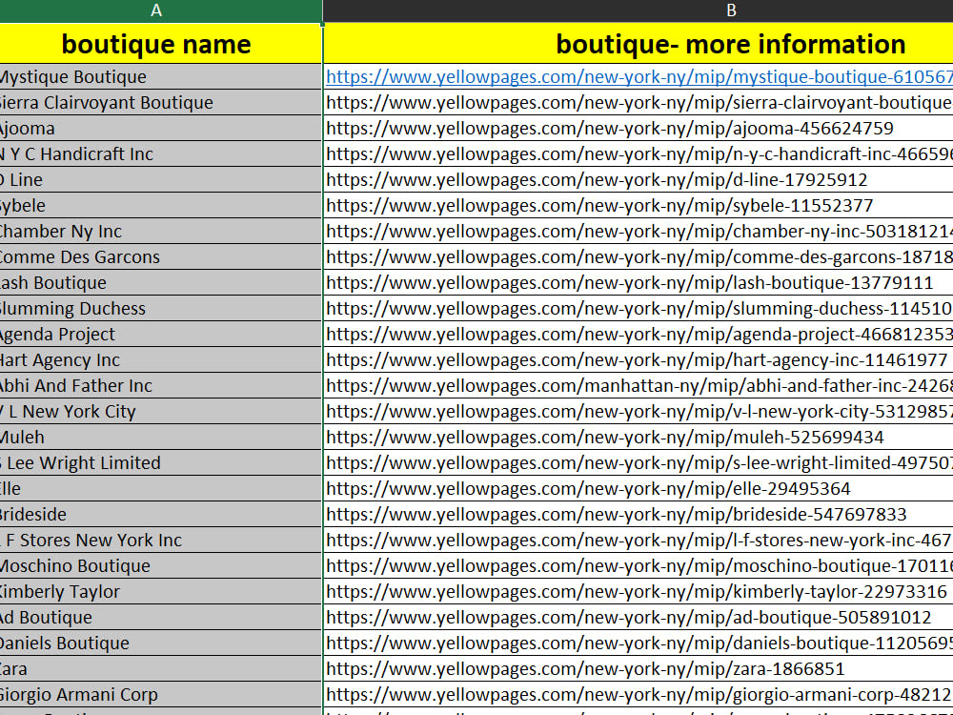Click the chamber-ny-inc URL cell

[x=639, y=231]
